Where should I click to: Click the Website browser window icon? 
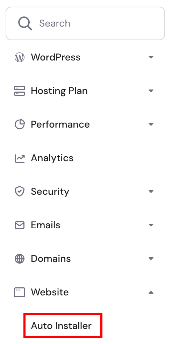(x=20, y=292)
